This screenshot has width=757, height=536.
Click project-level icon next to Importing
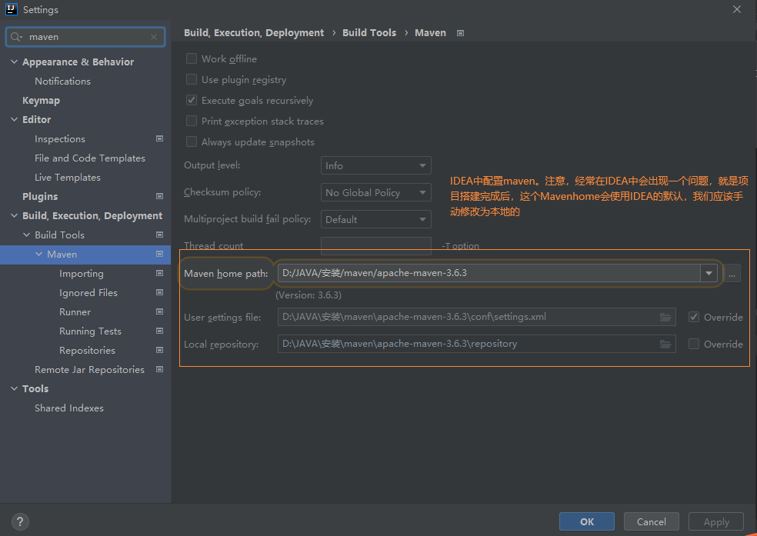[x=159, y=273]
